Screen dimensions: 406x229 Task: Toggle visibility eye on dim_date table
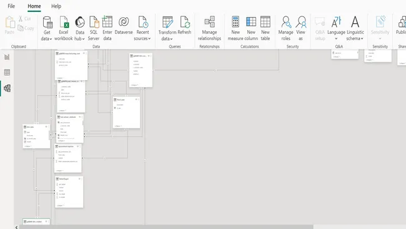pos(46,127)
